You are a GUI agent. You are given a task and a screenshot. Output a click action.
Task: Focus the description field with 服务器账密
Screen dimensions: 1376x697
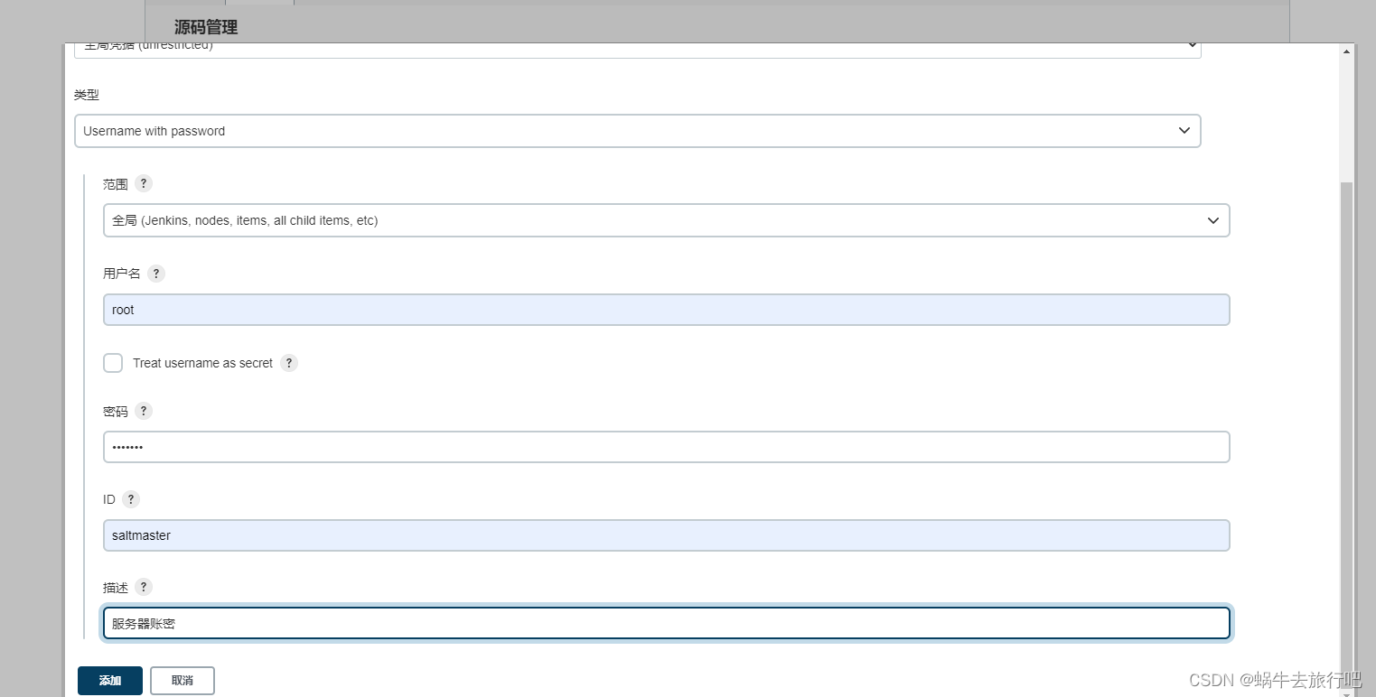coord(667,623)
